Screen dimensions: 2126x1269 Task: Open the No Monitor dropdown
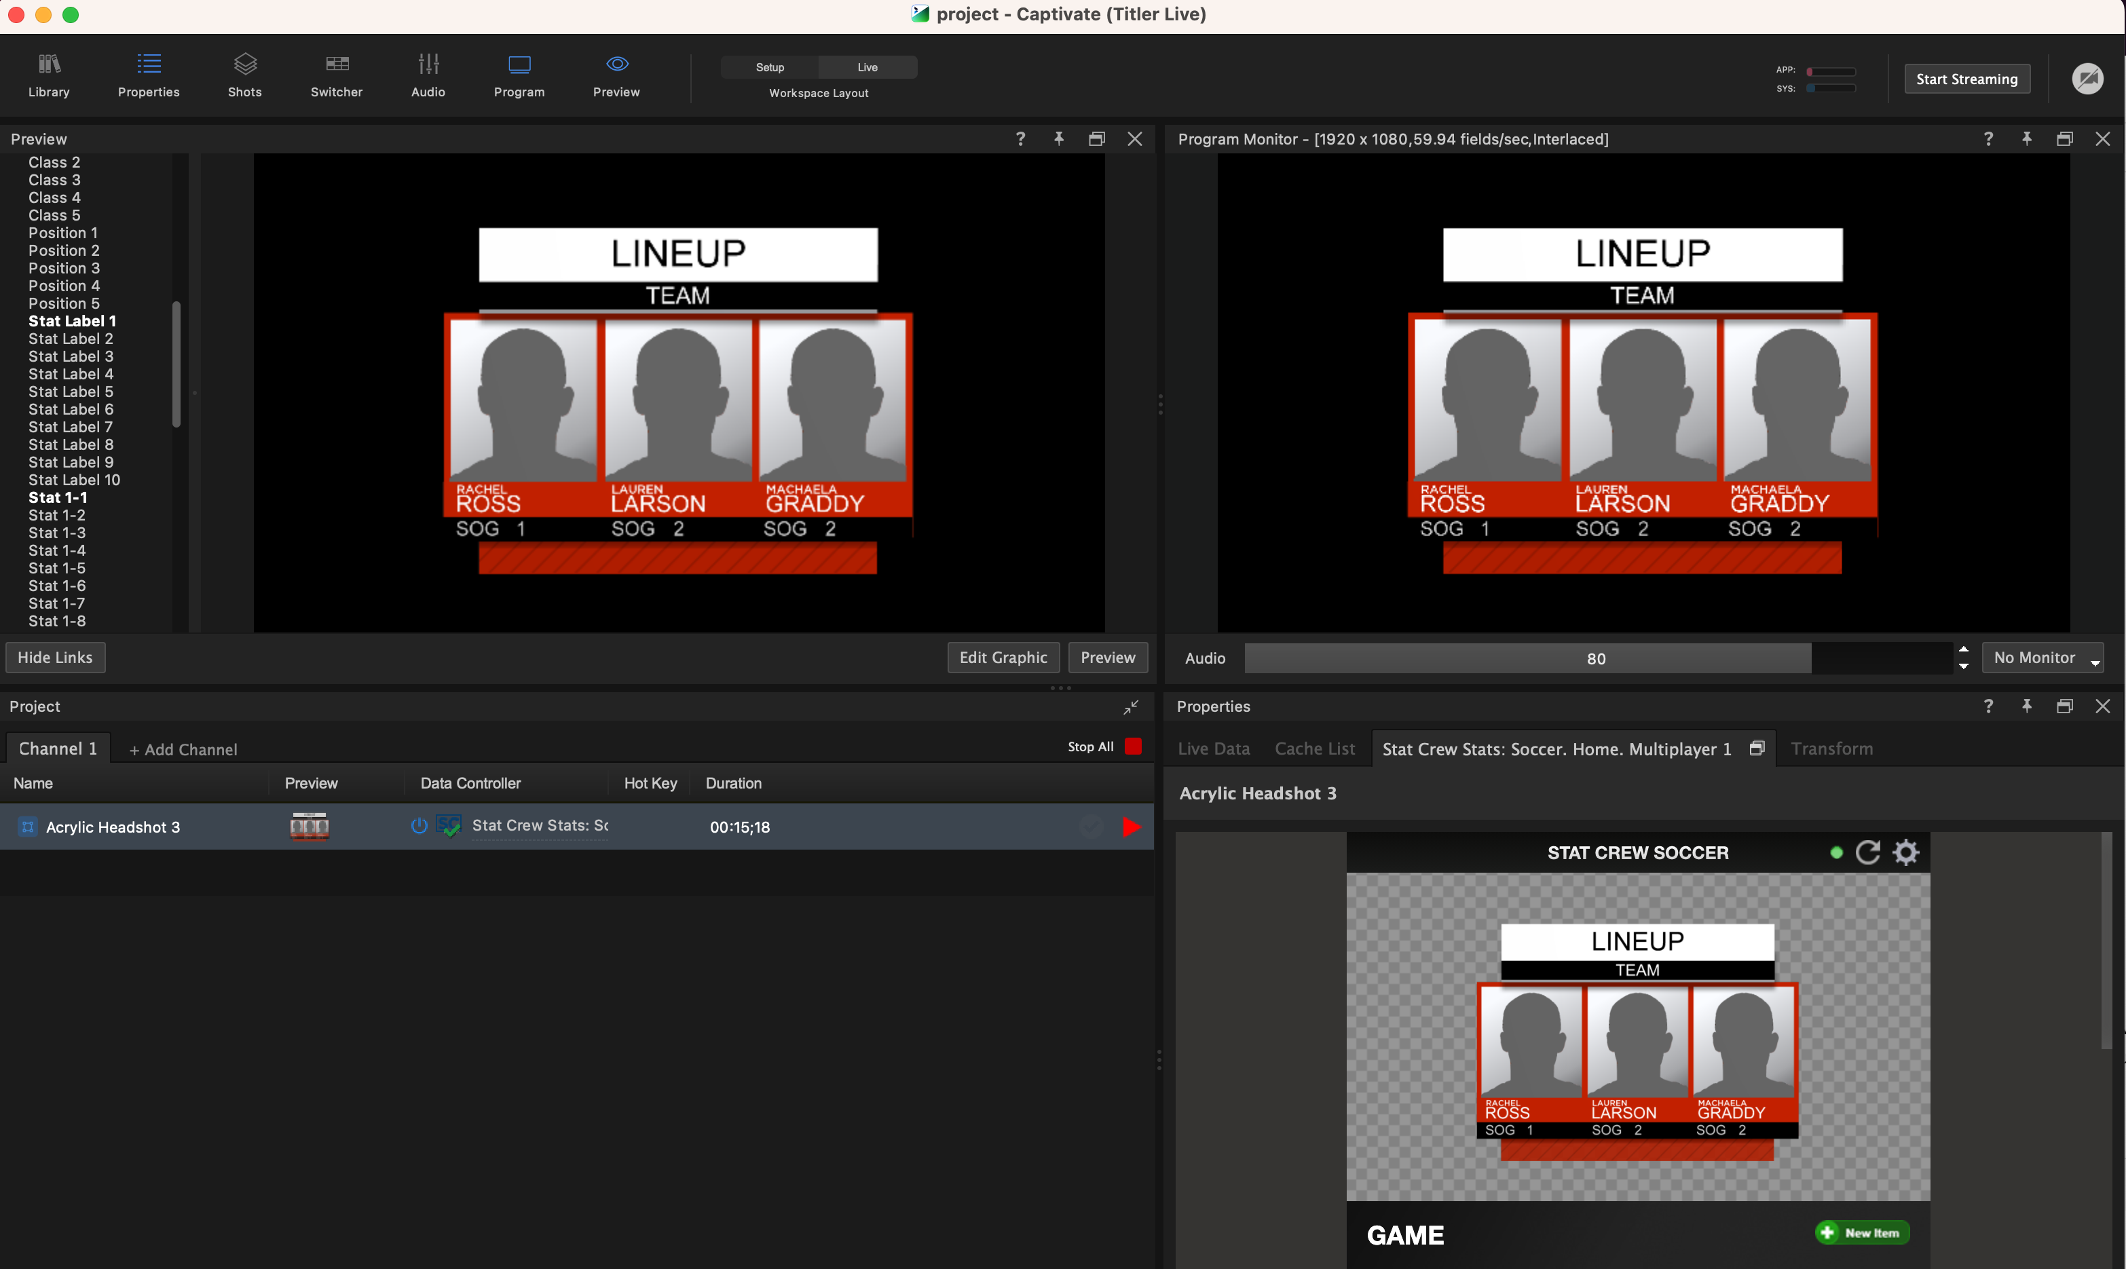coord(2043,657)
